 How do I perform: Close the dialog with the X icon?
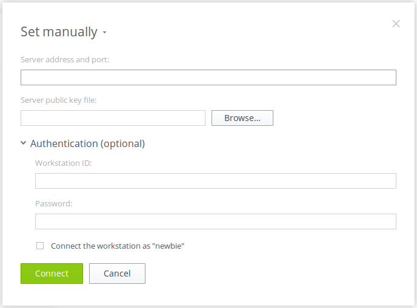396,24
